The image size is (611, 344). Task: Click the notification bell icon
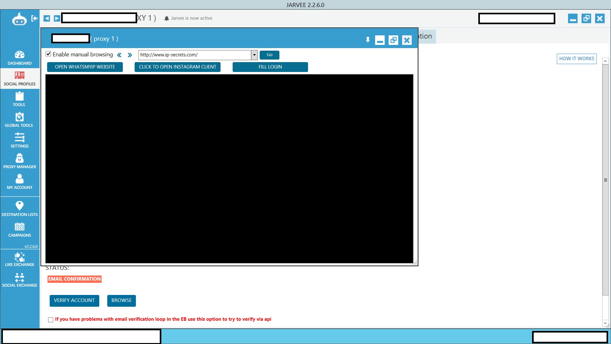pyautogui.click(x=166, y=18)
